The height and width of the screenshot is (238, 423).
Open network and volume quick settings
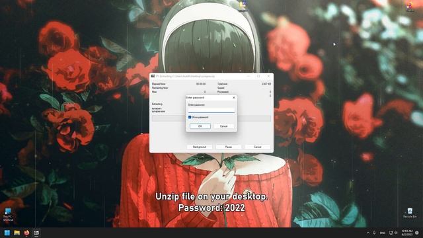pos(393,233)
